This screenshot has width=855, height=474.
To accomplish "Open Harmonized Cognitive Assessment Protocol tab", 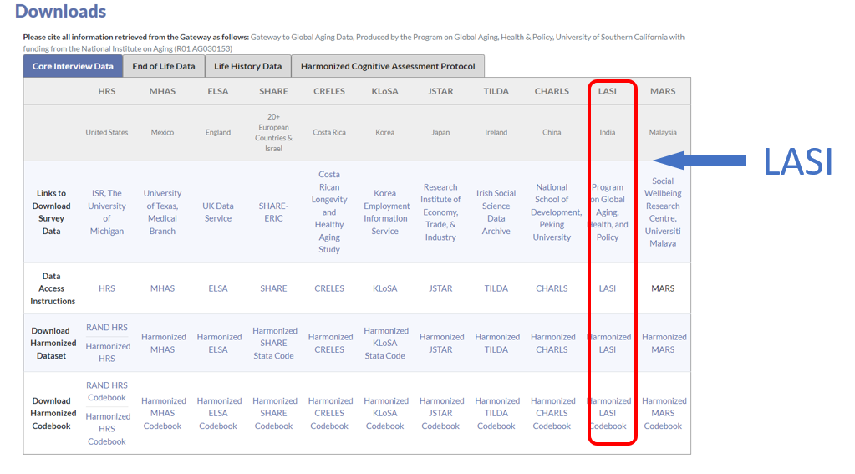I will (x=388, y=67).
